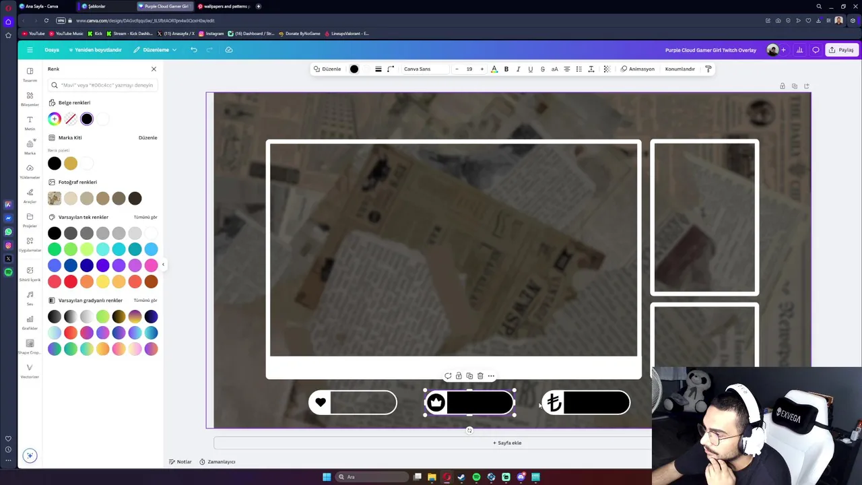
Task: Collapse the side panel arrow
Action: 163,264
